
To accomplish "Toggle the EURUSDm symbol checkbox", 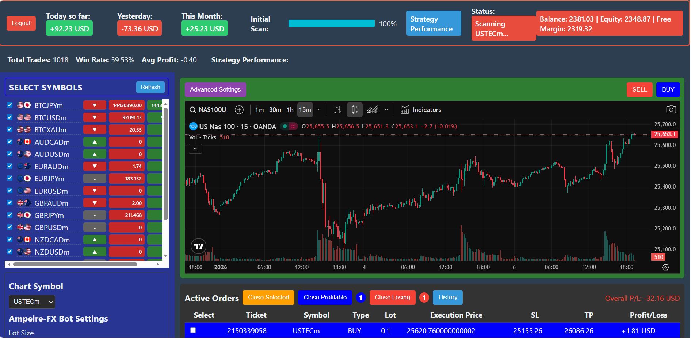I will pyautogui.click(x=10, y=191).
